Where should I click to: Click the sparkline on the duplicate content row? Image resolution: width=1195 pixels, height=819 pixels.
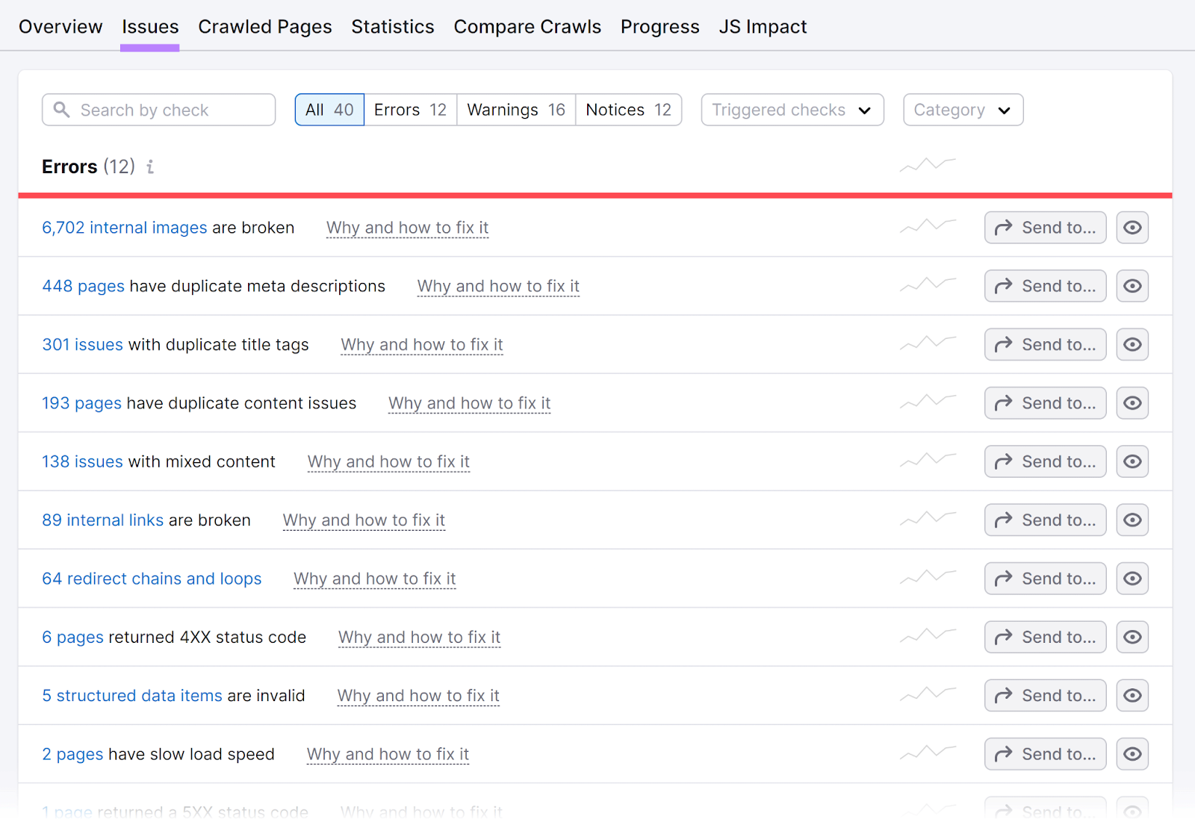tap(927, 402)
